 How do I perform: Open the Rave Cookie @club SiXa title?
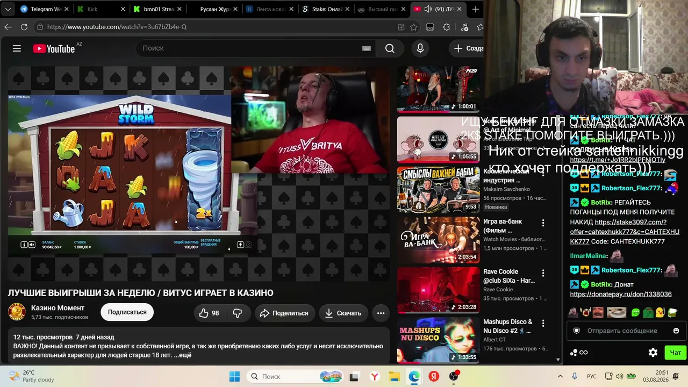pyautogui.click(x=509, y=276)
